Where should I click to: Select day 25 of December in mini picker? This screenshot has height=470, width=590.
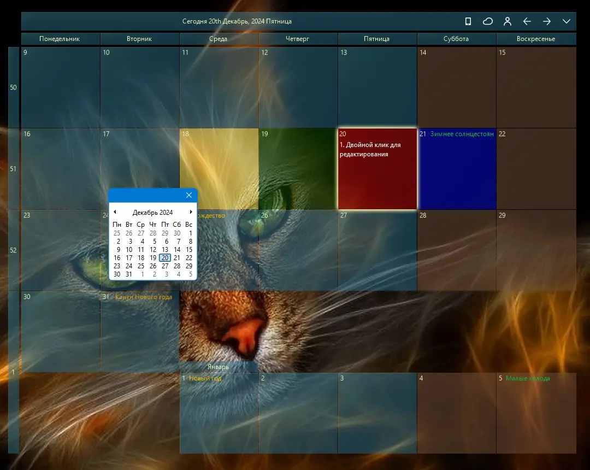(x=141, y=266)
